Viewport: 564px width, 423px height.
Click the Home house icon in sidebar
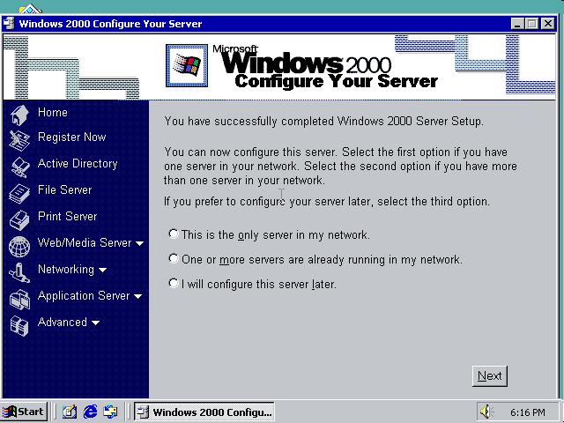pyautogui.click(x=19, y=115)
